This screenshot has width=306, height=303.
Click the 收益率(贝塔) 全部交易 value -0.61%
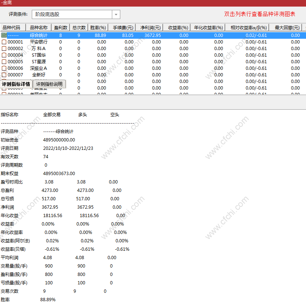click(x=52, y=249)
